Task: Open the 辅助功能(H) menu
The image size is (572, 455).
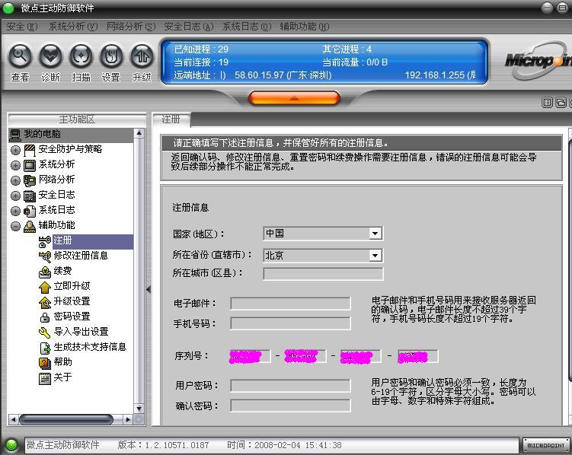Action: (x=305, y=27)
